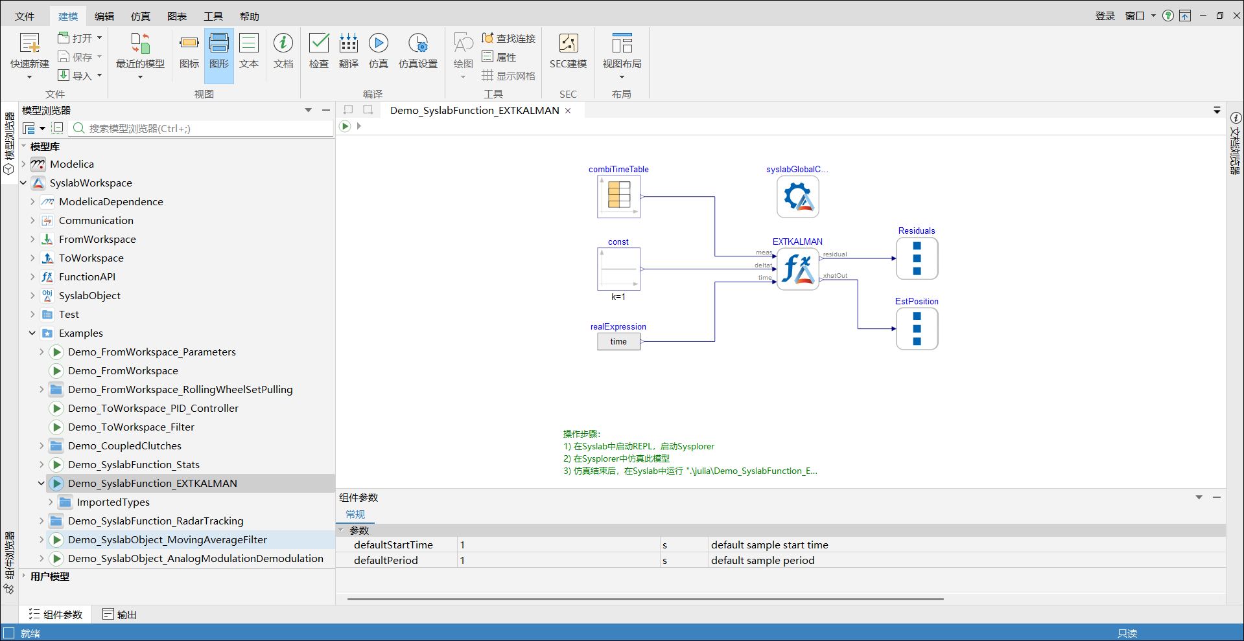Click the 快速新建 quick-new model icon
The width and height of the screenshot is (1244, 641).
tap(30, 43)
